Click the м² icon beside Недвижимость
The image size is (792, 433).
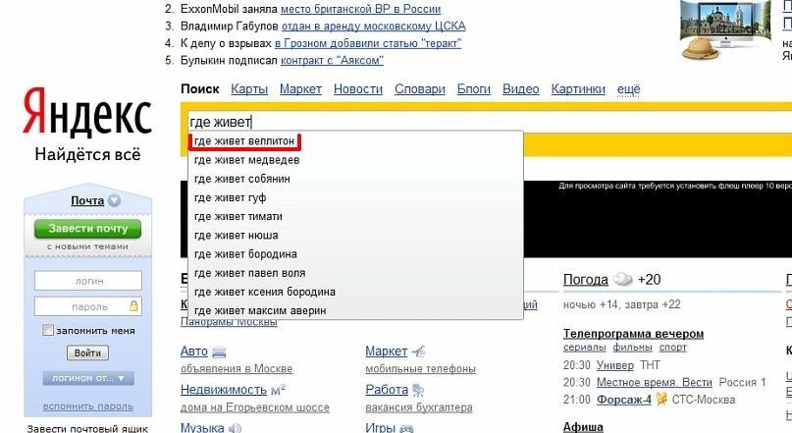(279, 390)
